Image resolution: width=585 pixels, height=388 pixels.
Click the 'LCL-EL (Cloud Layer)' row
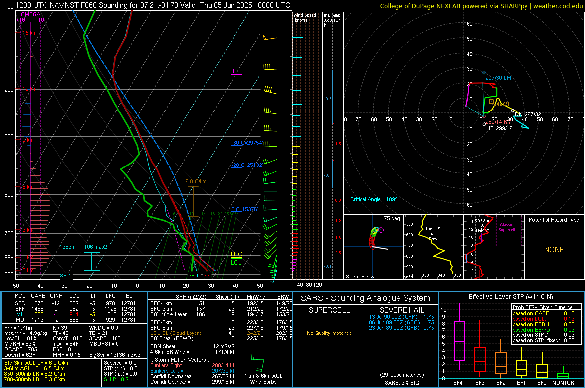[x=221, y=333]
